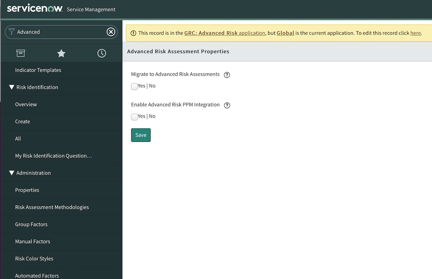Select the filter funnel icon
This screenshot has width=432, height=279.
(12, 31)
